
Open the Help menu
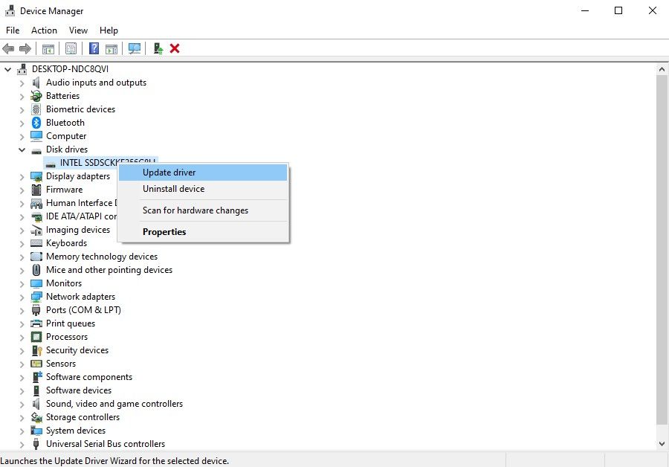(x=109, y=30)
